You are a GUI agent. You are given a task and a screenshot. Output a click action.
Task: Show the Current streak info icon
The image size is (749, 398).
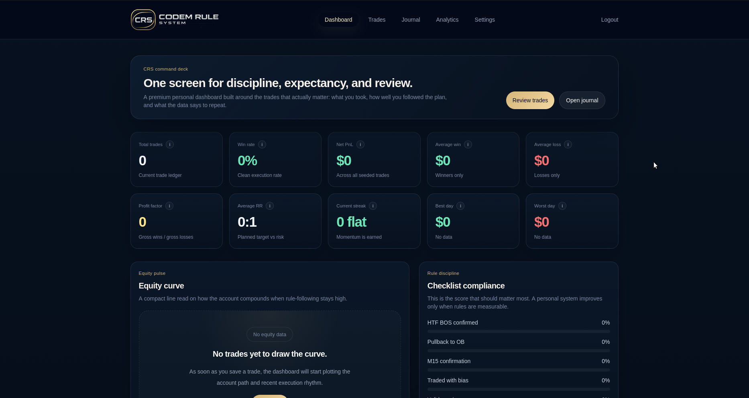tap(373, 206)
